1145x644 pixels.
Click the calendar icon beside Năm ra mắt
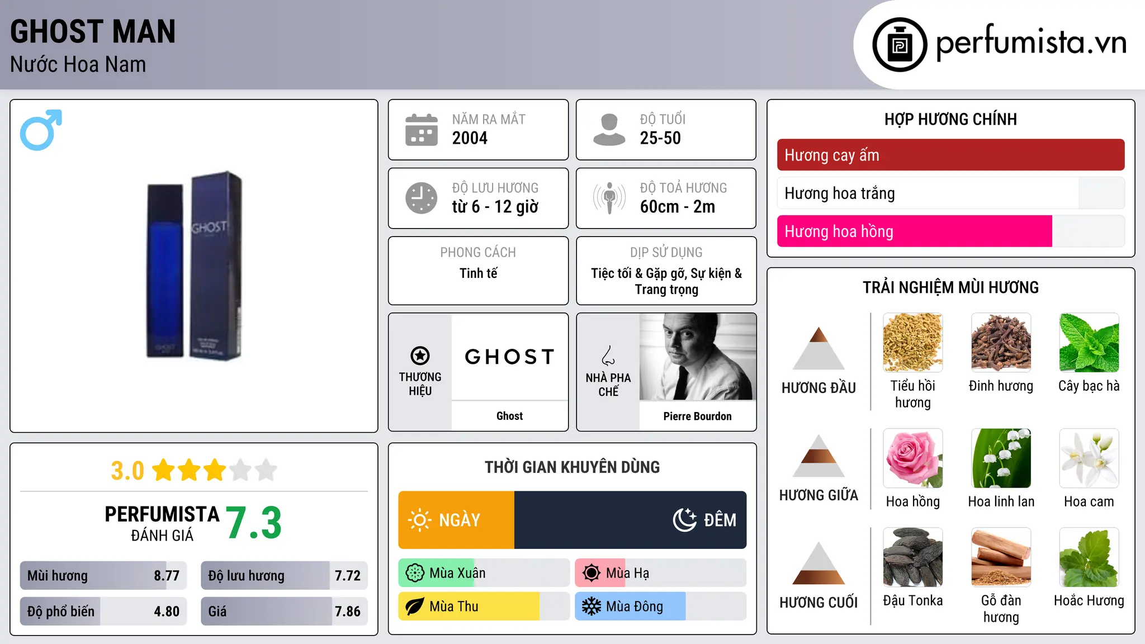(422, 130)
